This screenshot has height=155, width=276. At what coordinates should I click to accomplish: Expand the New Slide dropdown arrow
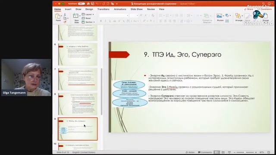(80, 16)
